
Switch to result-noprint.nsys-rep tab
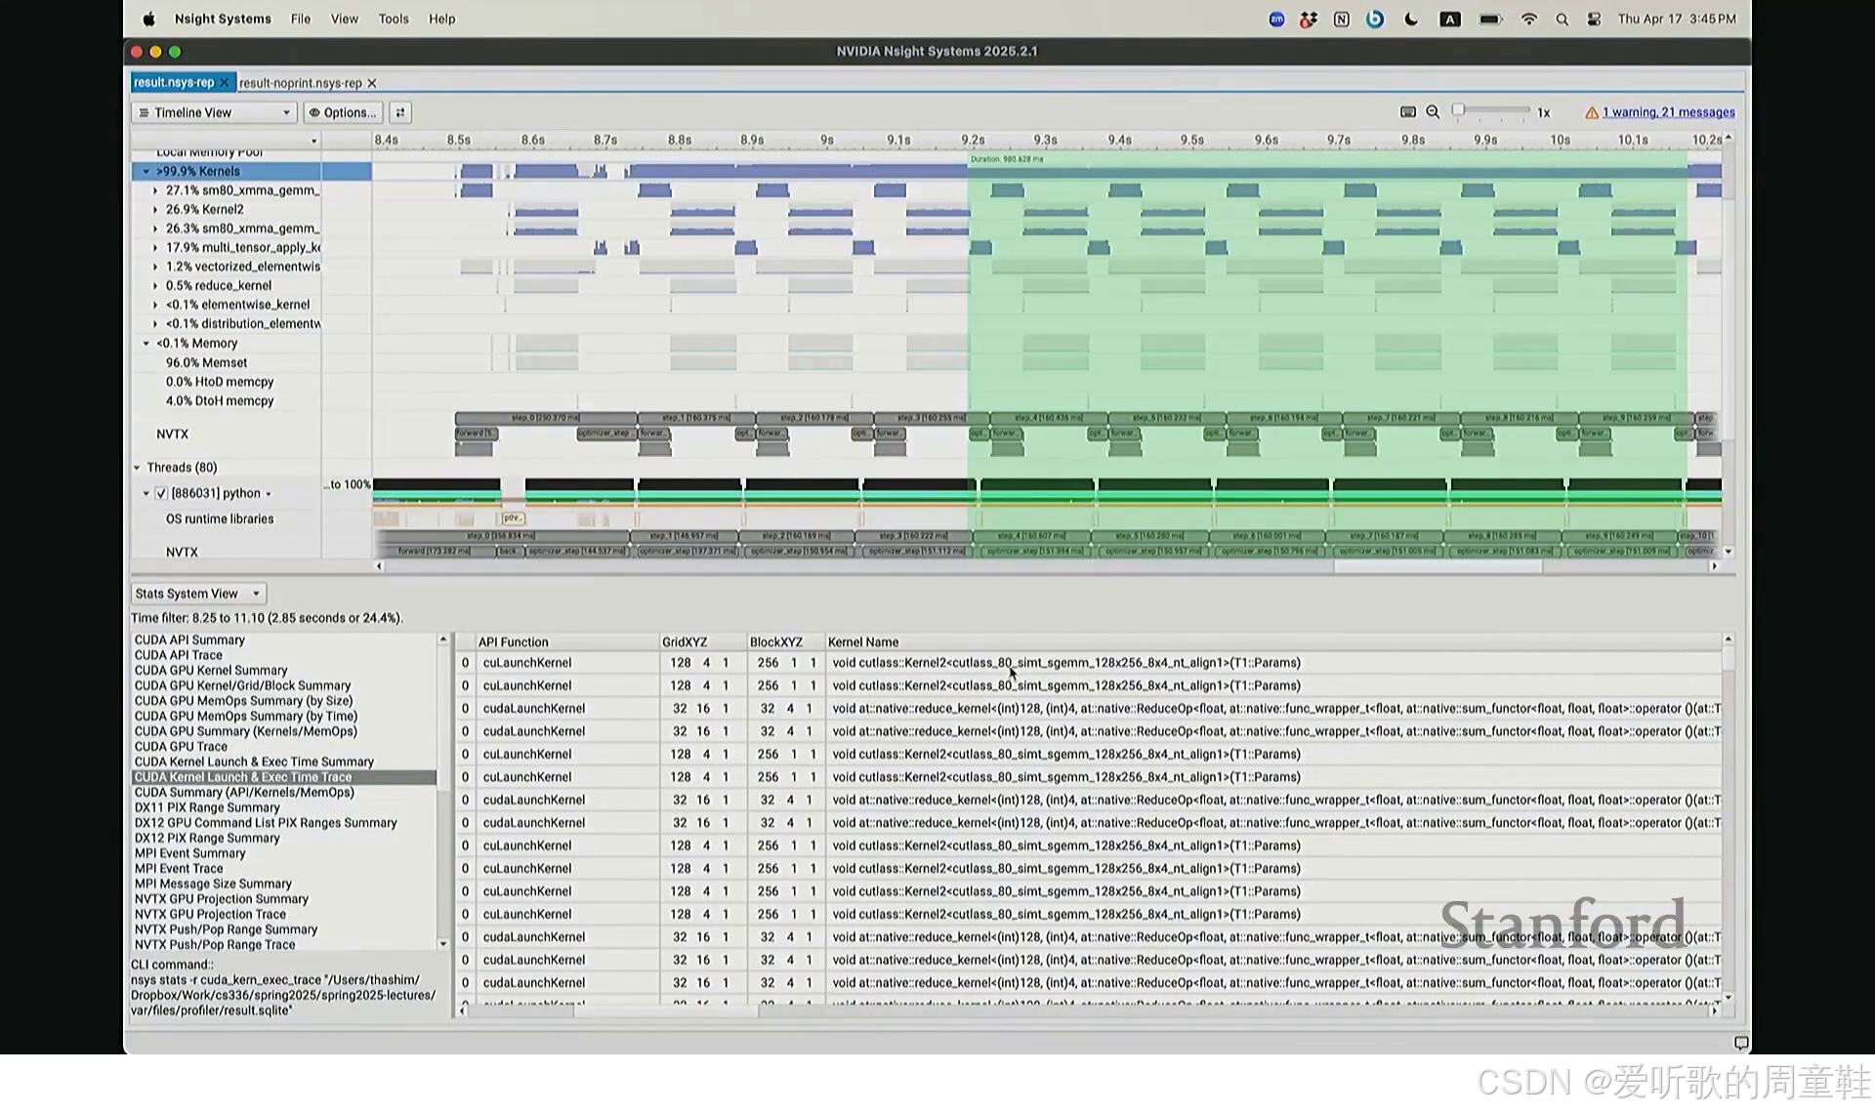pos(300,84)
